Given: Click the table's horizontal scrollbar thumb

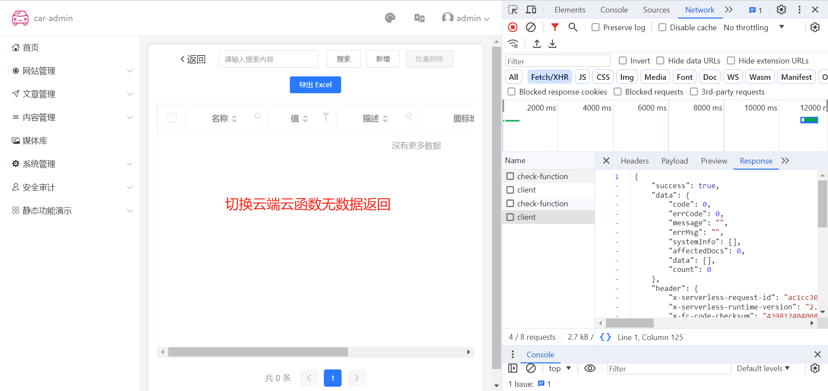Looking at the screenshot, I should (x=258, y=352).
